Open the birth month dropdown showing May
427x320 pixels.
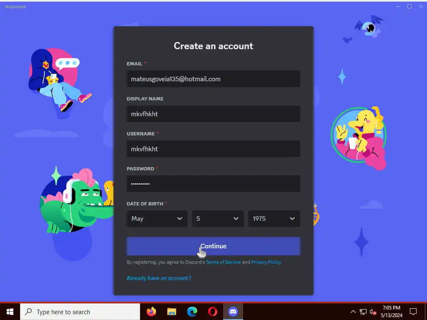[x=157, y=218]
